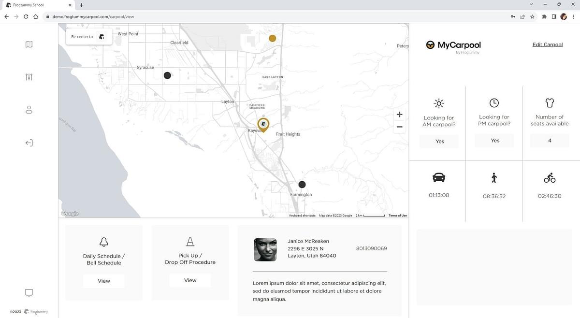This screenshot has height=318, width=580.
Task: Click the orange carpool marker on map
Action: point(273,38)
